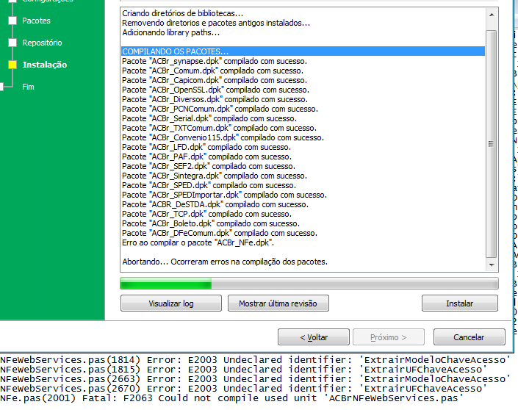Viewport: 518px width, 410px height.
Task: Cancel the installer with Cancelar
Action: (469, 337)
